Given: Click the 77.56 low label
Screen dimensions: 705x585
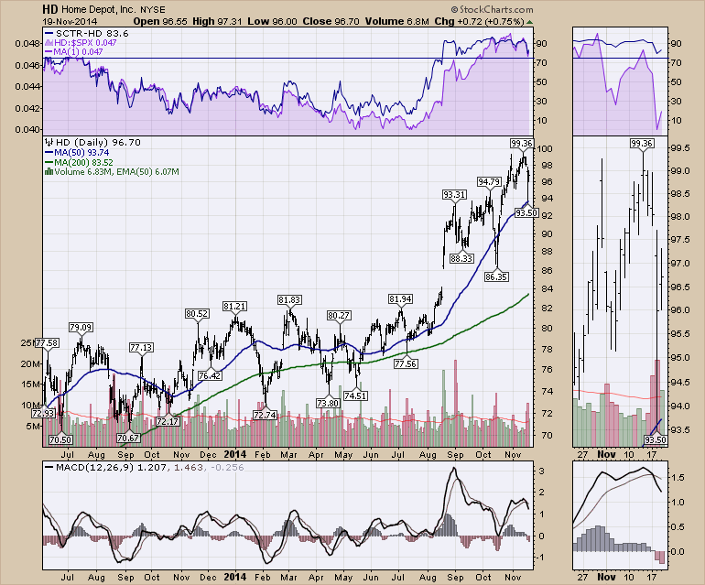Looking at the screenshot, I should tap(406, 363).
